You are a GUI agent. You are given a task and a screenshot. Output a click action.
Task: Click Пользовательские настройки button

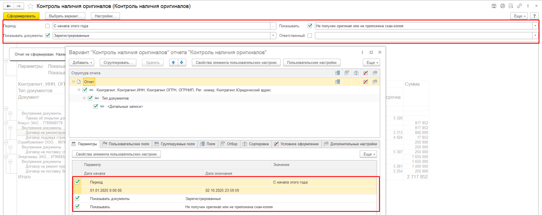312,62
